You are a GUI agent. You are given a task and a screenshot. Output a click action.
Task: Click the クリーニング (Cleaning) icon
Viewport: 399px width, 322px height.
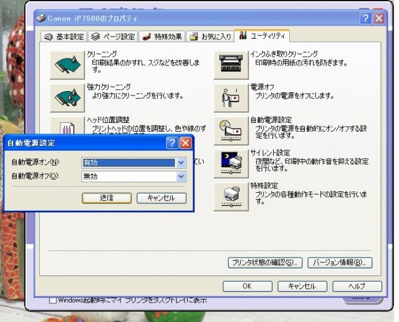(x=67, y=64)
